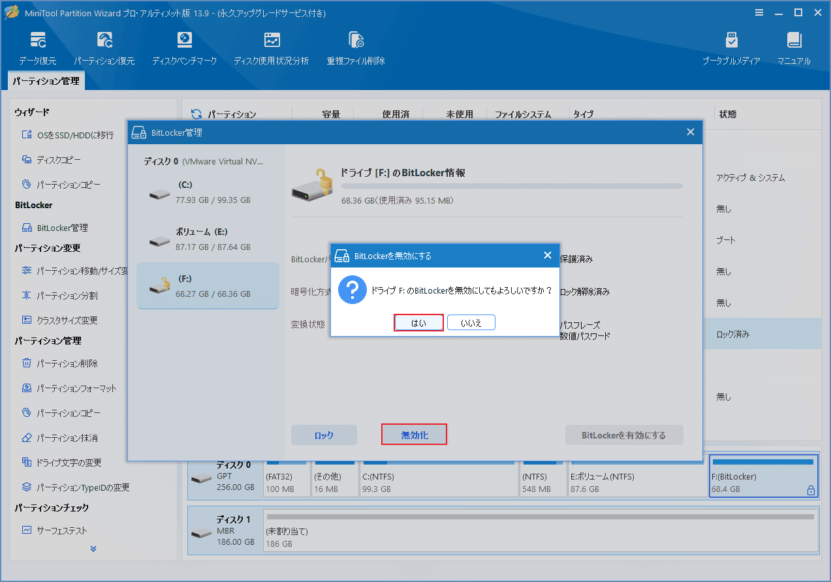
Task: Open ブータブルメディア builder
Action: click(731, 48)
